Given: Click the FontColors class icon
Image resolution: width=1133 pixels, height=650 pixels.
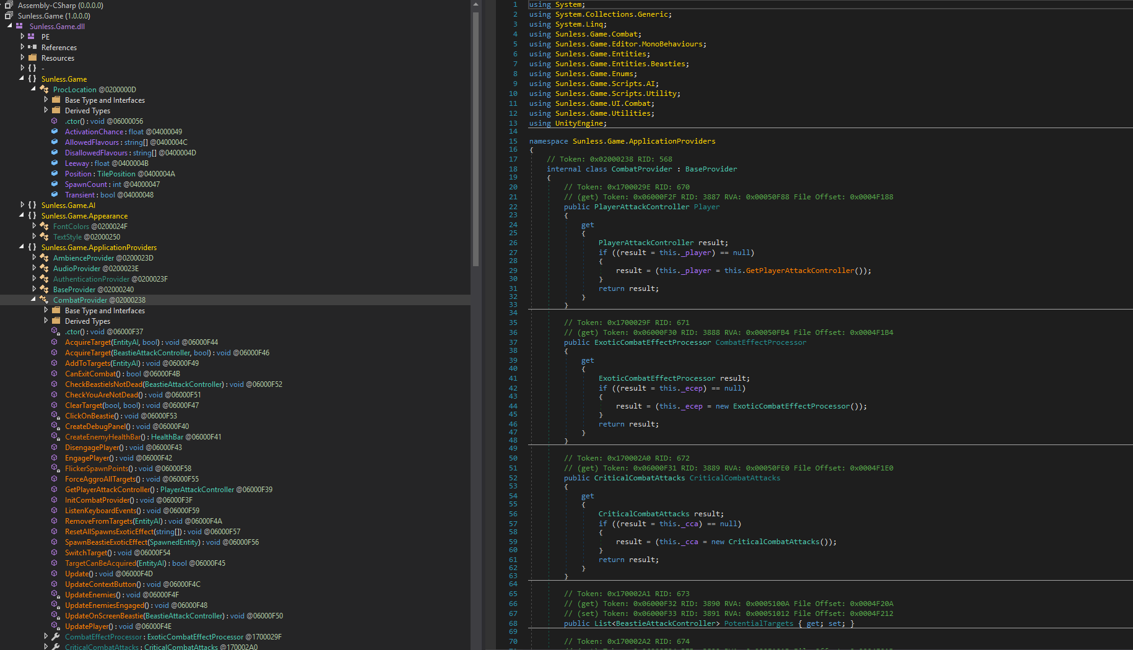Looking at the screenshot, I should click(45, 226).
